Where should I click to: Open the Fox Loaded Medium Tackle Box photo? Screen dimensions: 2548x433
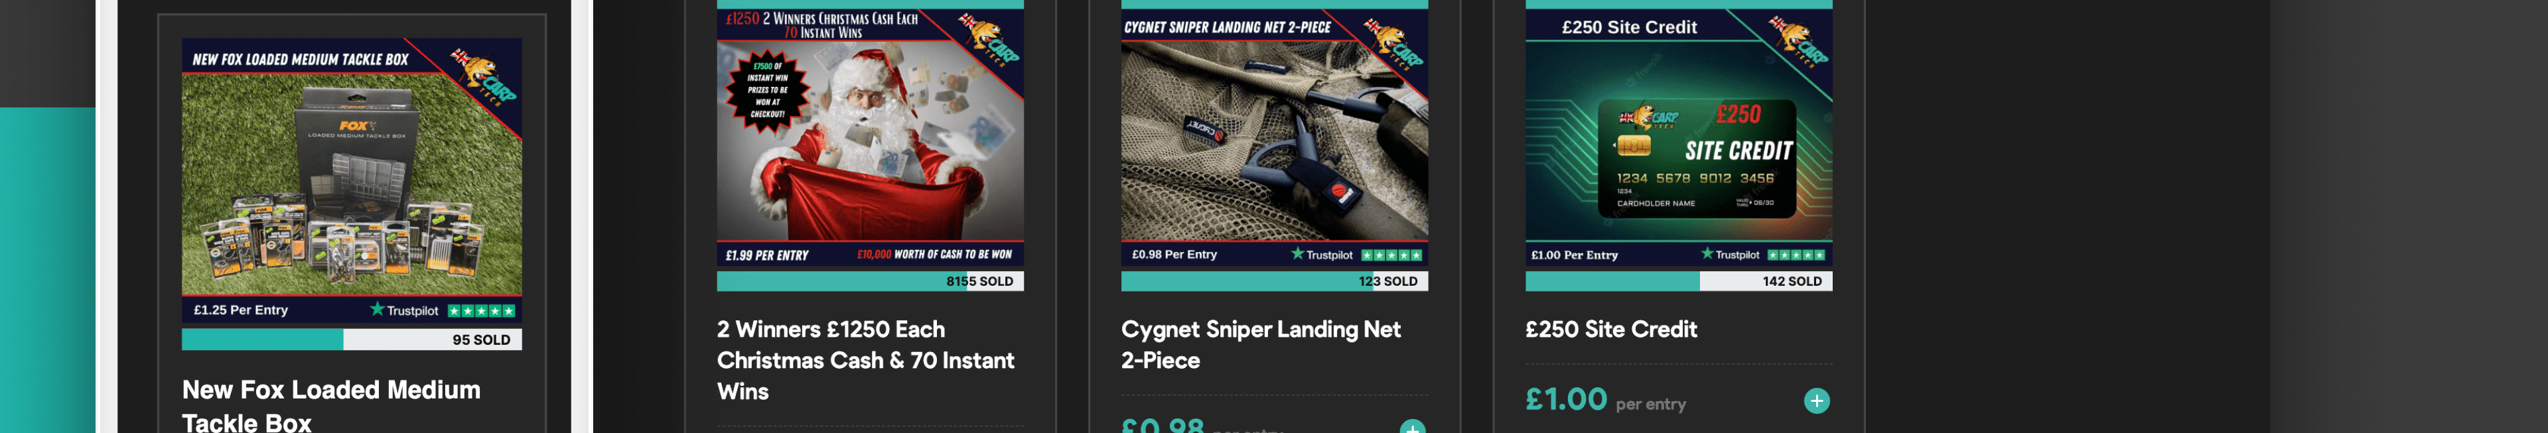(x=351, y=182)
